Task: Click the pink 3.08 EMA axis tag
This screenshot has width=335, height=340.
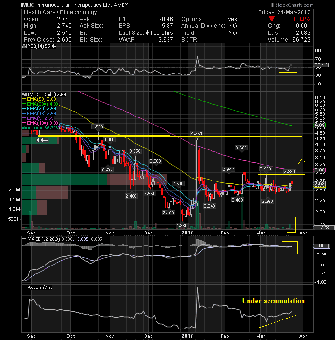Action: [x=320, y=170]
